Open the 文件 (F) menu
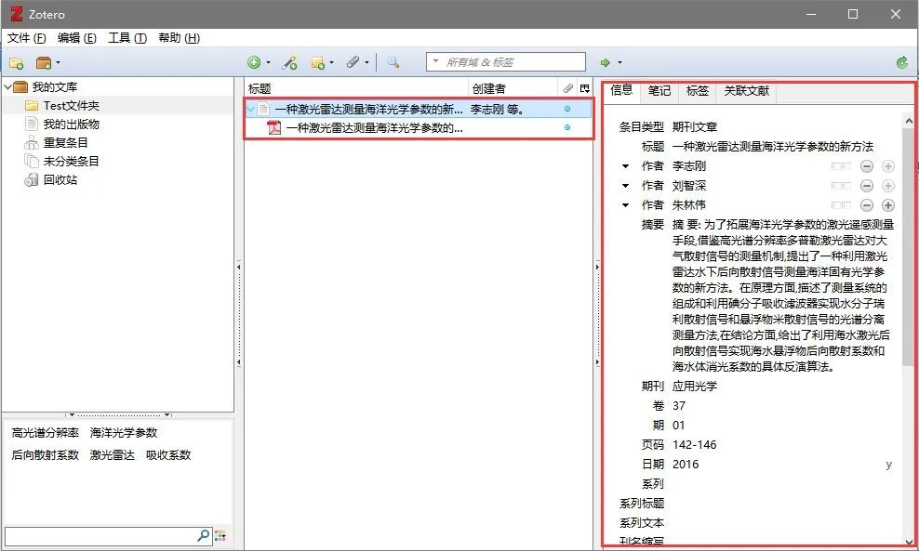 pos(26,38)
